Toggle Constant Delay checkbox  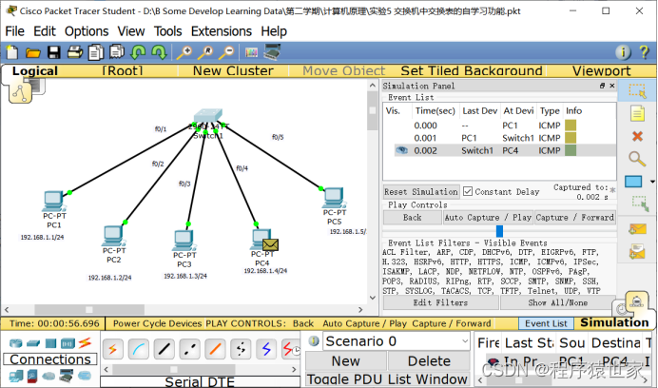[x=468, y=191]
